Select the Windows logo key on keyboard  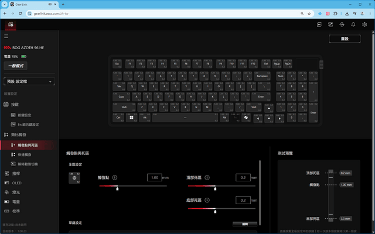pos(131,118)
